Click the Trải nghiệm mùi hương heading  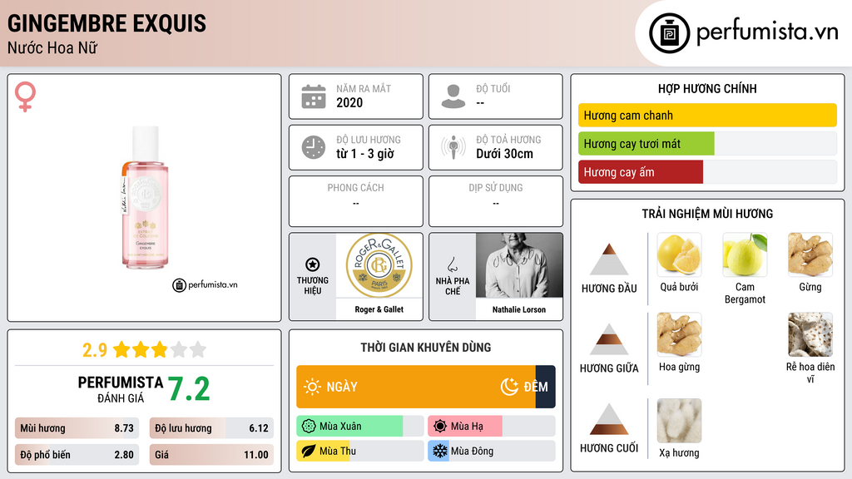[x=707, y=214]
